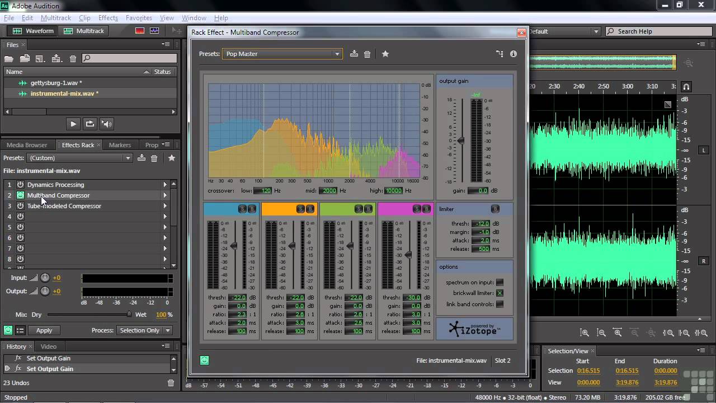Click favorite star in Effects Rack panel
This screenshot has height=403, width=716.
pos(172,158)
